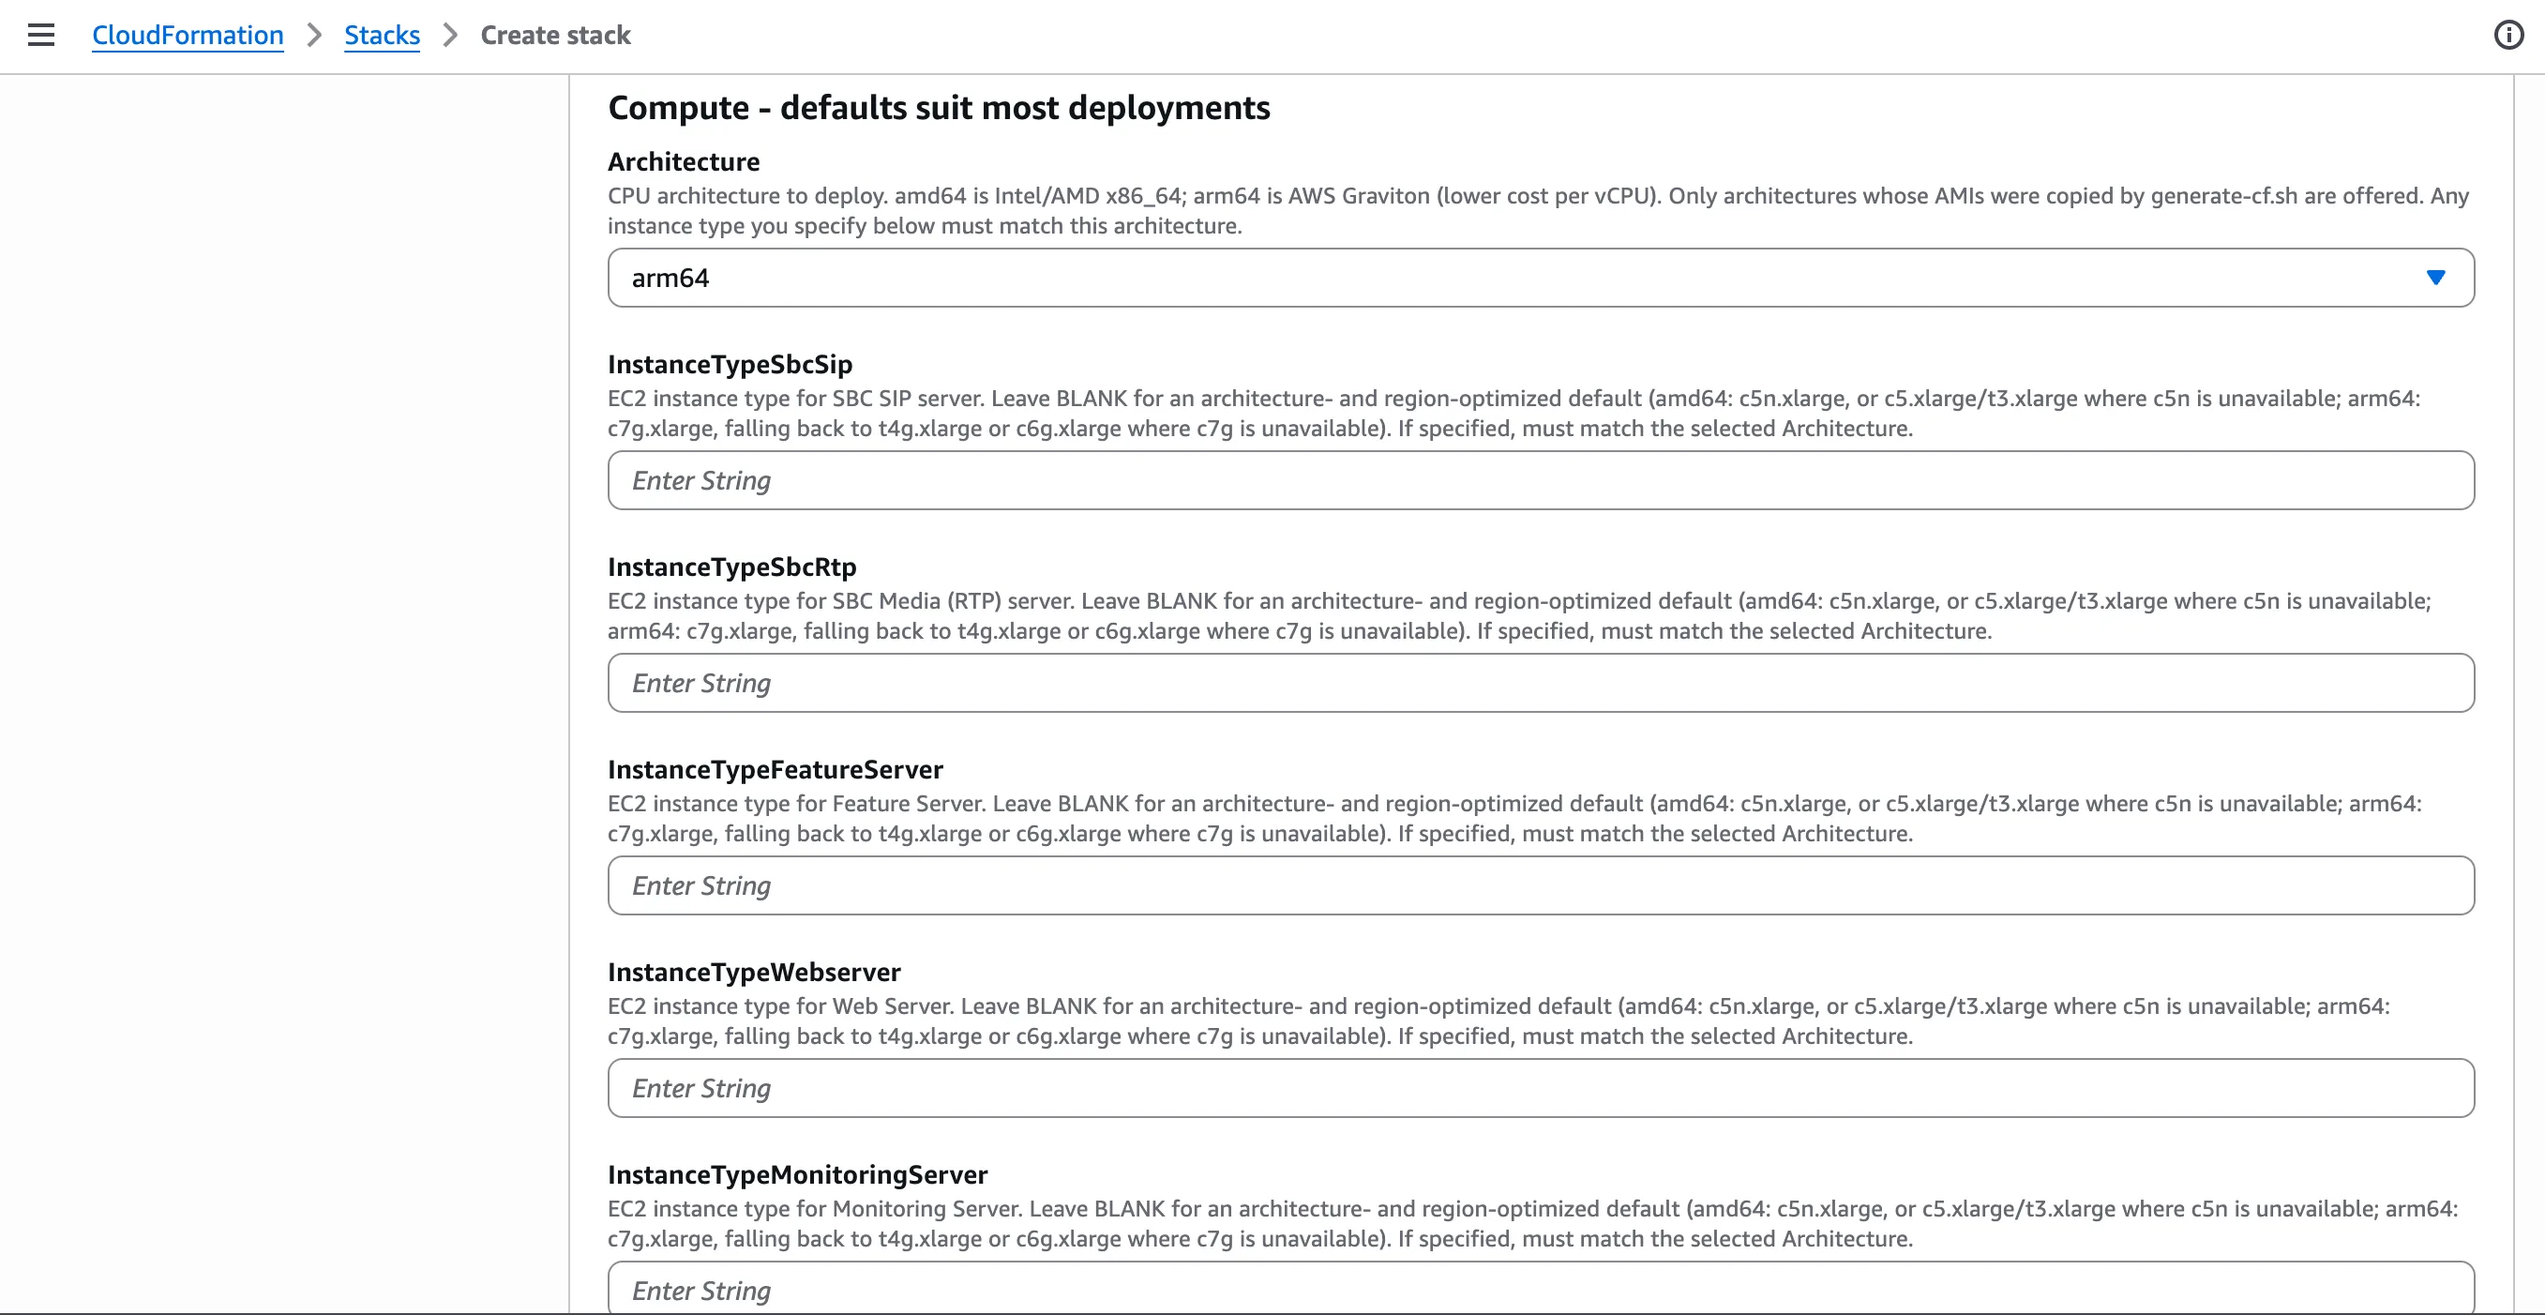Focus the InstanceTypeSbcSip input field
Viewport: 2545px width, 1315px height.
coord(1541,480)
